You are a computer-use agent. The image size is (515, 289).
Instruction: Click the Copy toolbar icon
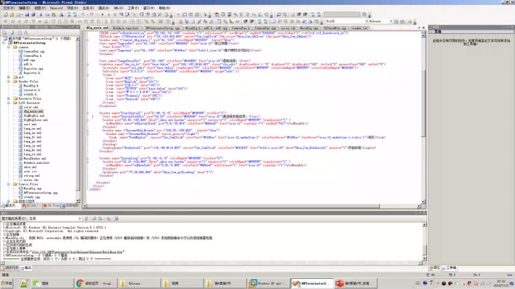[47, 15]
